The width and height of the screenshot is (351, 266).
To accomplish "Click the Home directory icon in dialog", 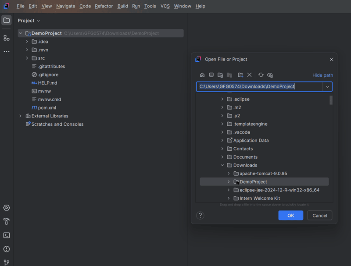I will 202,75.
